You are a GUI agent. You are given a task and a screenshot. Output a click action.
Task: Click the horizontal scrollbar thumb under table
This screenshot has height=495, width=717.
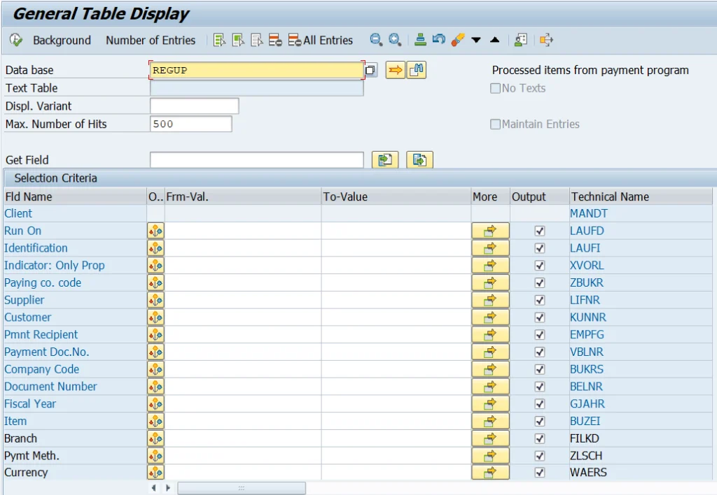[242, 488]
